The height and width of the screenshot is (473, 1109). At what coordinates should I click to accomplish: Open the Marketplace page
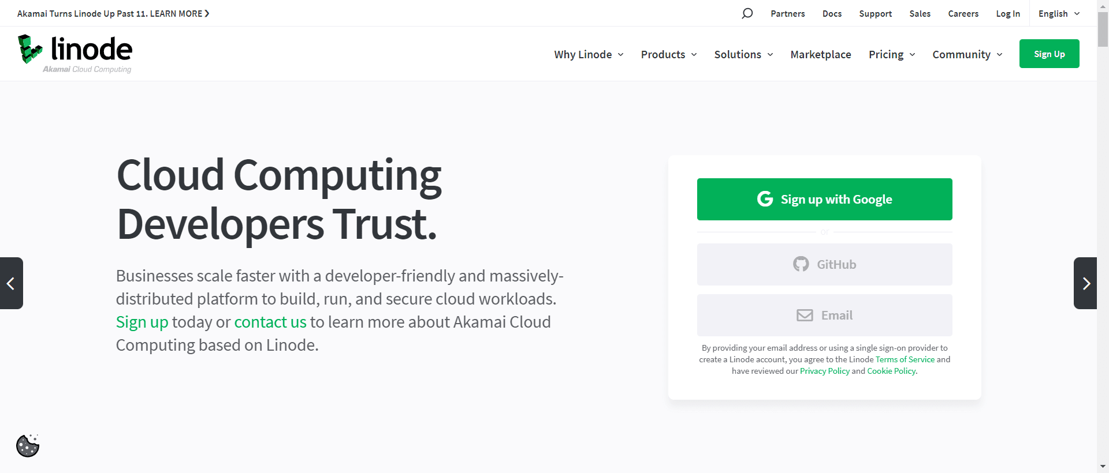click(x=820, y=54)
